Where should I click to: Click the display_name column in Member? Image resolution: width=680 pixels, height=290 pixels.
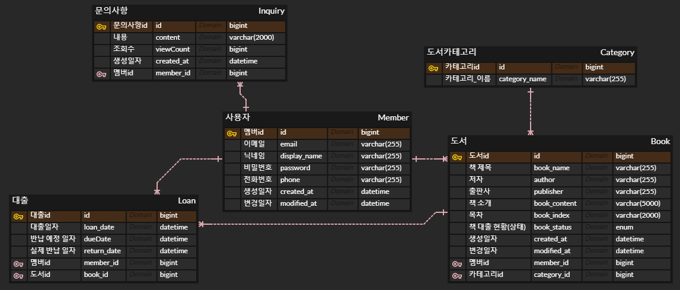tap(302, 157)
